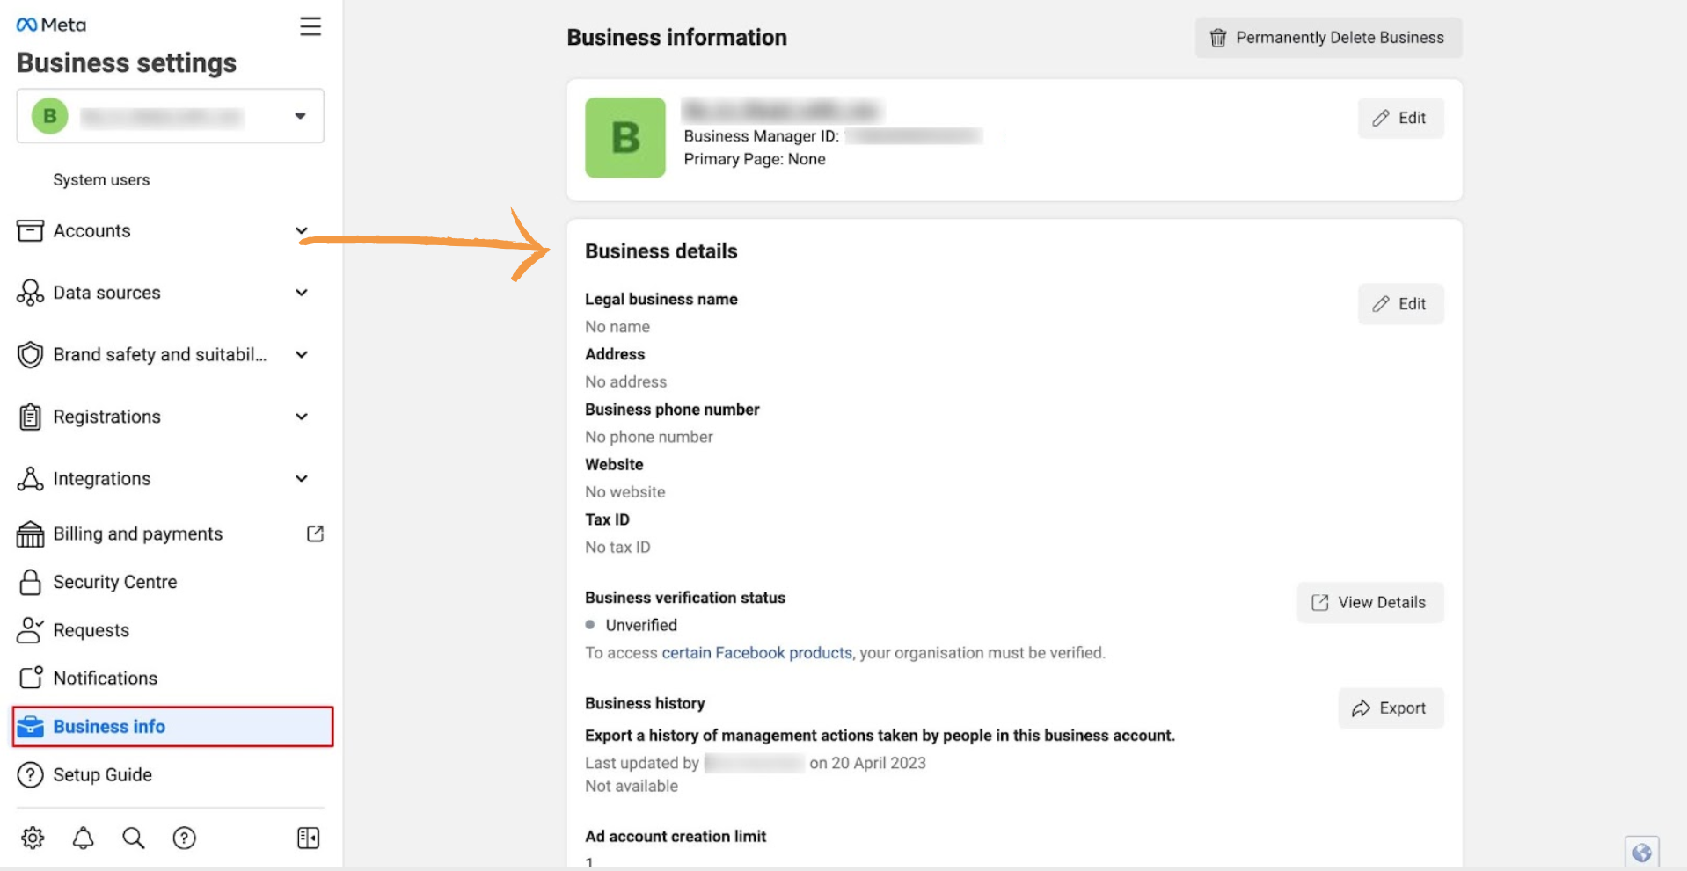Open help question mark in bottom bar
The height and width of the screenshot is (871, 1687).
tap(184, 838)
